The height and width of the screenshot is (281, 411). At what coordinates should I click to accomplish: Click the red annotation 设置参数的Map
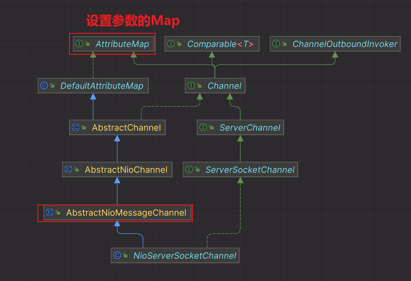pos(132,20)
